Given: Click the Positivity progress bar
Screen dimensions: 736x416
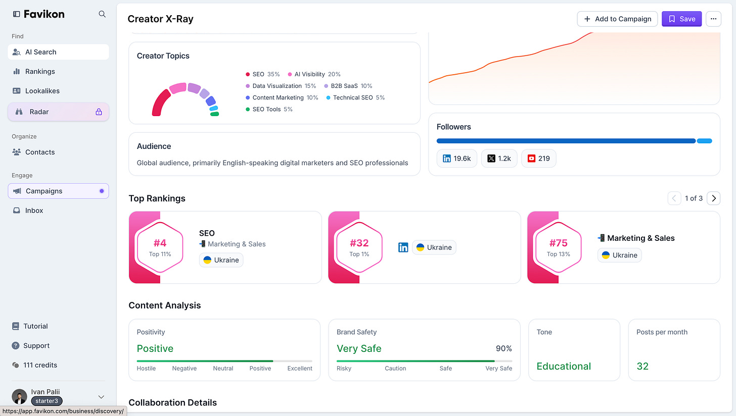Looking at the screenshot, I should pyautogui.click(x=224, y=361).
